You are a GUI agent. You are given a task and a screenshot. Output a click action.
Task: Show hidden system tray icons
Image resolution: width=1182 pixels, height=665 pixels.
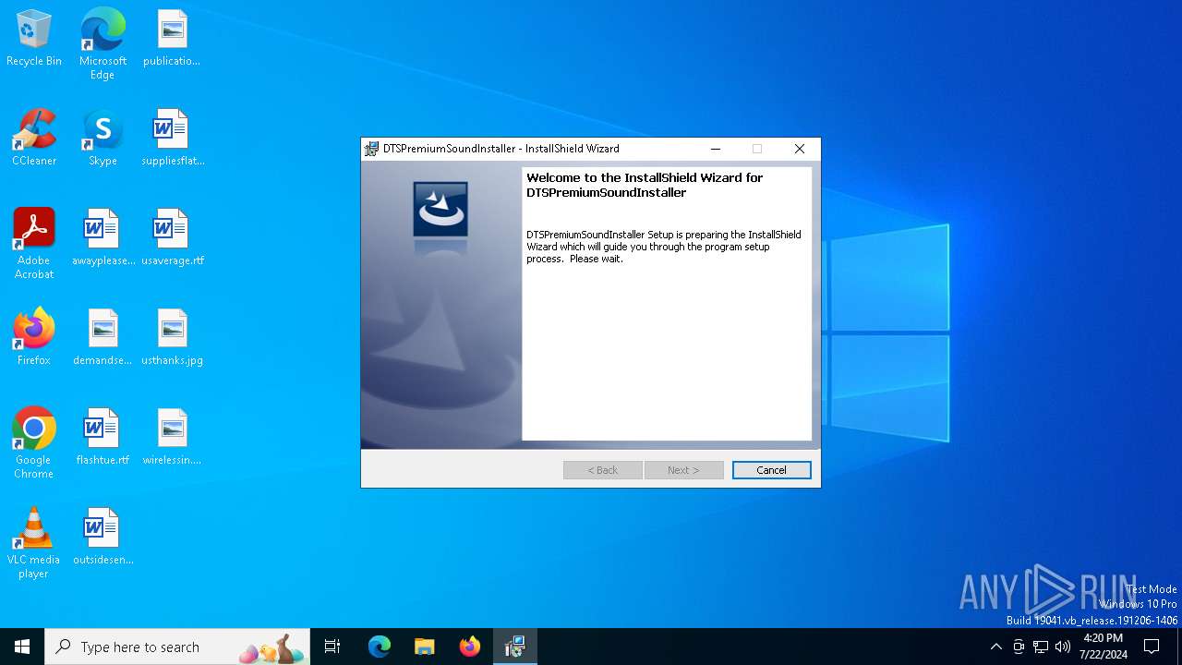(x=995, y=647)
